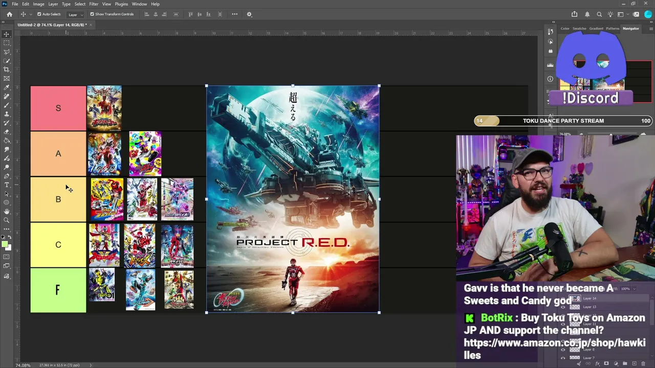This screenshot has height=368, width=655.
Task: Open the options bar settings gear
Action: pyautogui.click(x=249, y=14)
